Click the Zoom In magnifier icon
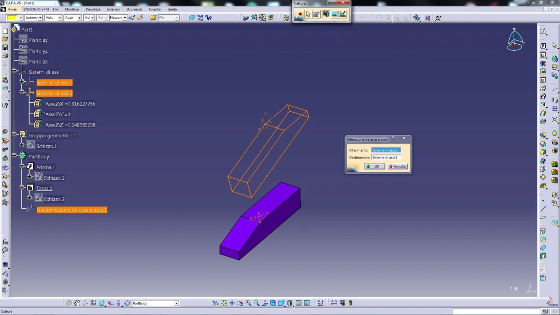This screenshot has height=315, width=560. click(x=248, y=303)
